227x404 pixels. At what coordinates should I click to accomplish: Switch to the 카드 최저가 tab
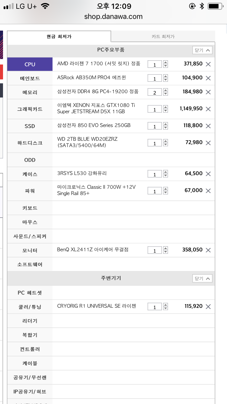[x=163, y=36]
